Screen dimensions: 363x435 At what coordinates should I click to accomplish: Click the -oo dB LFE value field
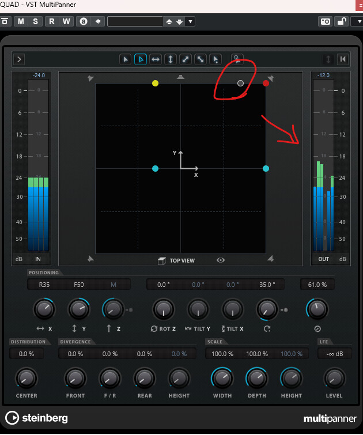[x=334, y=354]
